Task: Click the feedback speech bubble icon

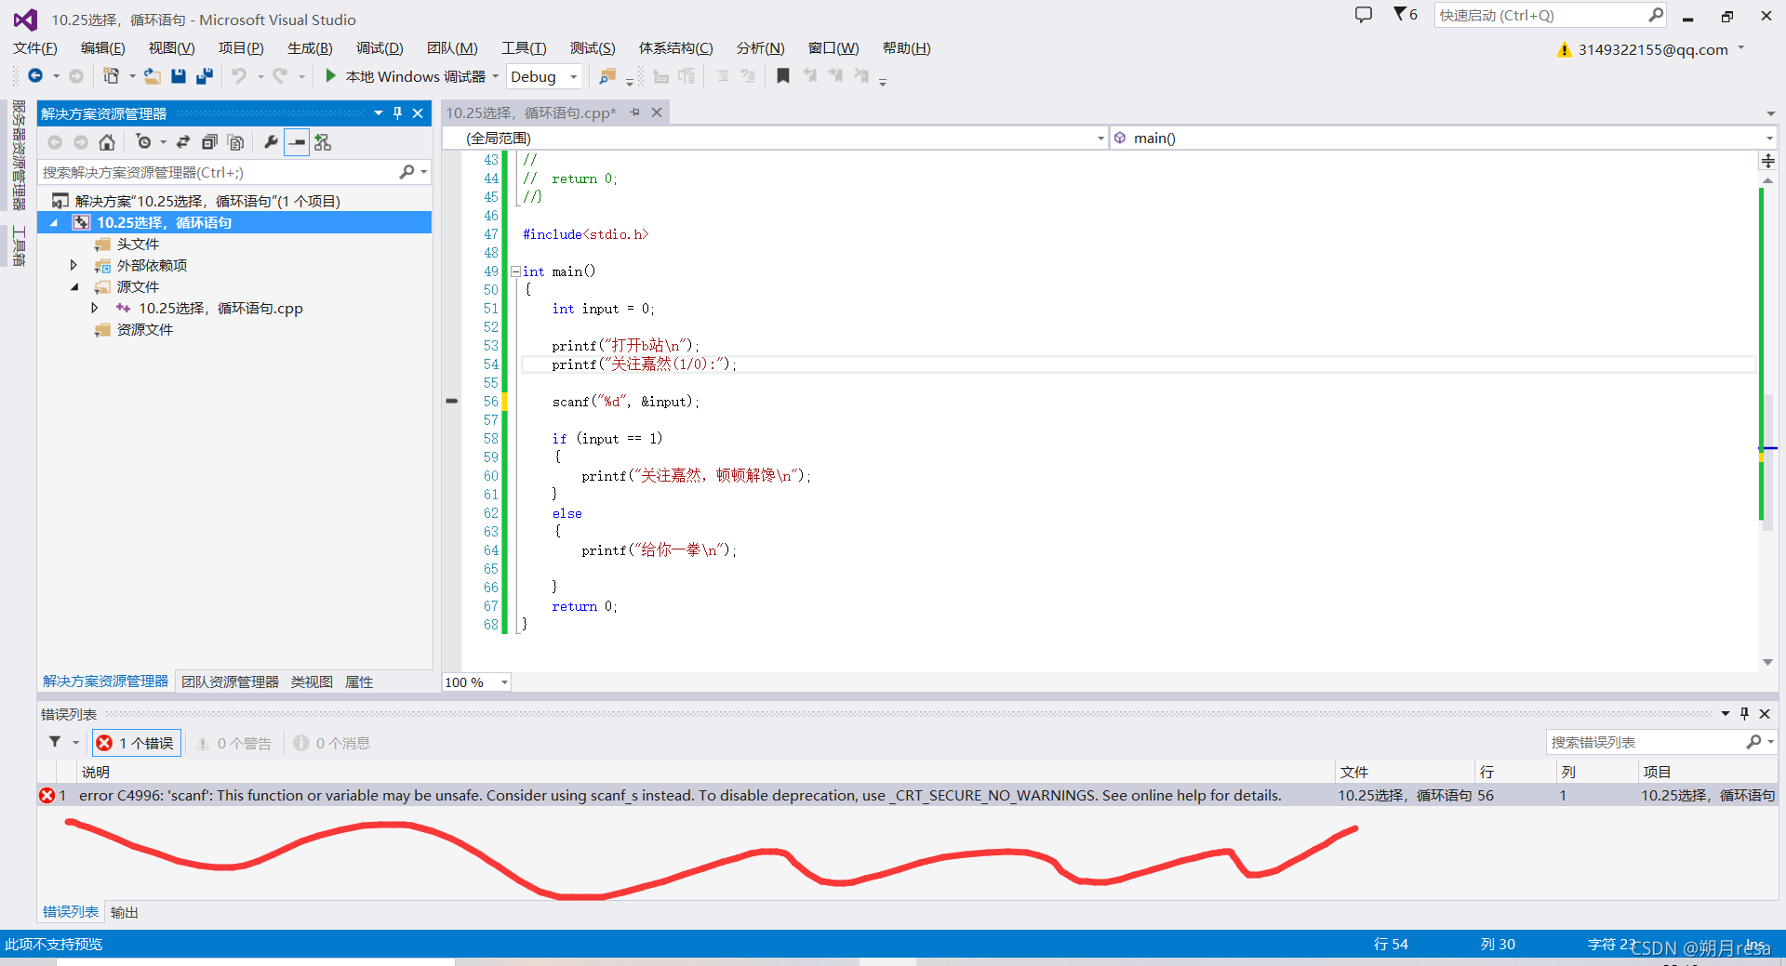Action: coord(1364,15)
